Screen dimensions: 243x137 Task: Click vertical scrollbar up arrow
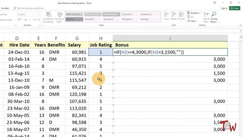click(x=241, y=37)
